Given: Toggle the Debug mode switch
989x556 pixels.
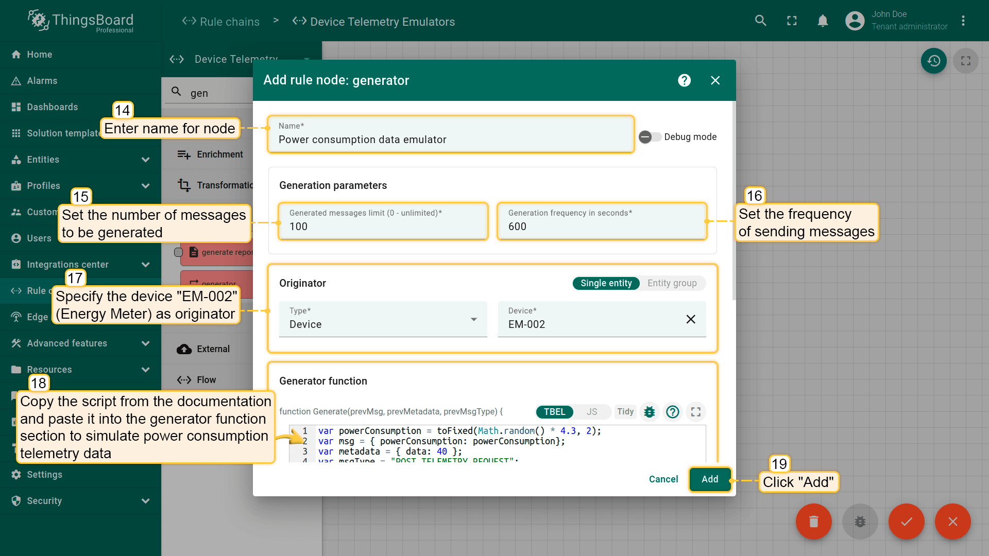Looking at the screenshot, I should (x=650, y=137).
